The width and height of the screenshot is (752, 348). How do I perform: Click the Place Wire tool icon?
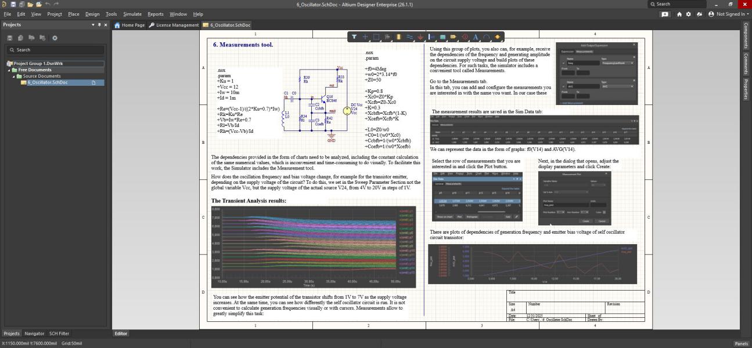pos(409,37)
